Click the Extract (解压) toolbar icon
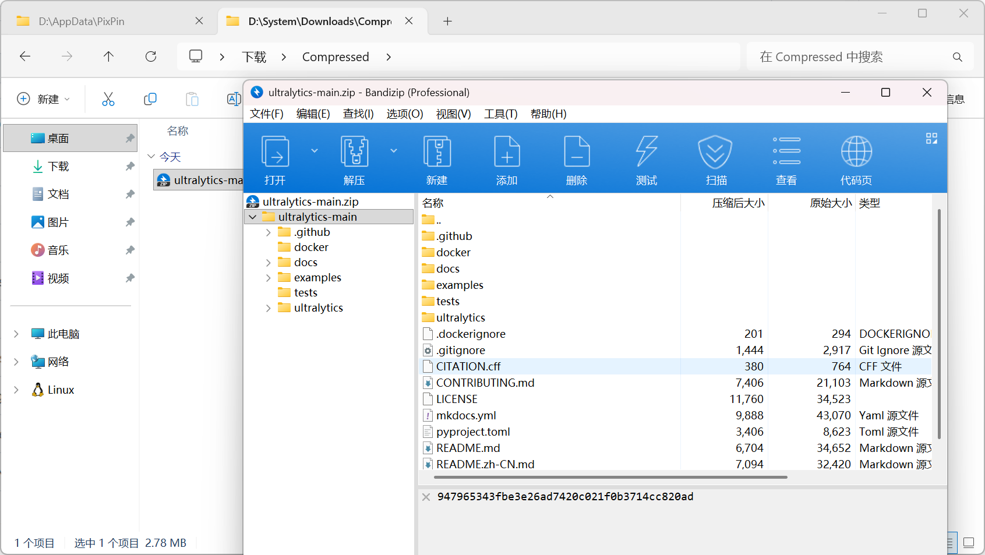 (x=354, y=153)
